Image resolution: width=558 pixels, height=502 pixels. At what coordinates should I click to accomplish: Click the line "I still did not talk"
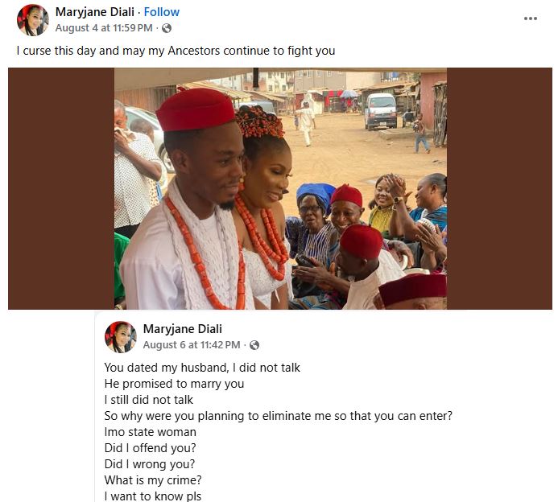(149, 400)
